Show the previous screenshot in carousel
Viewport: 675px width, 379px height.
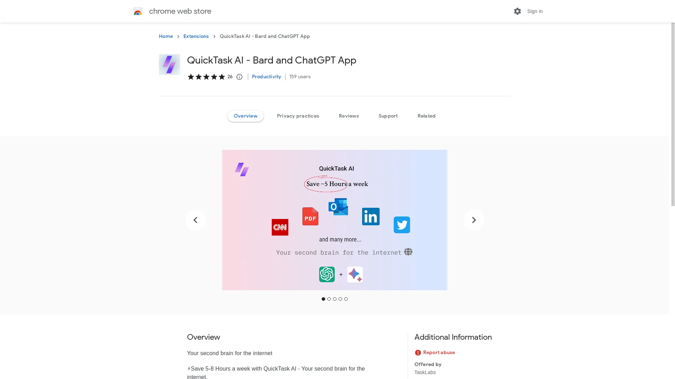pos(195,220)
